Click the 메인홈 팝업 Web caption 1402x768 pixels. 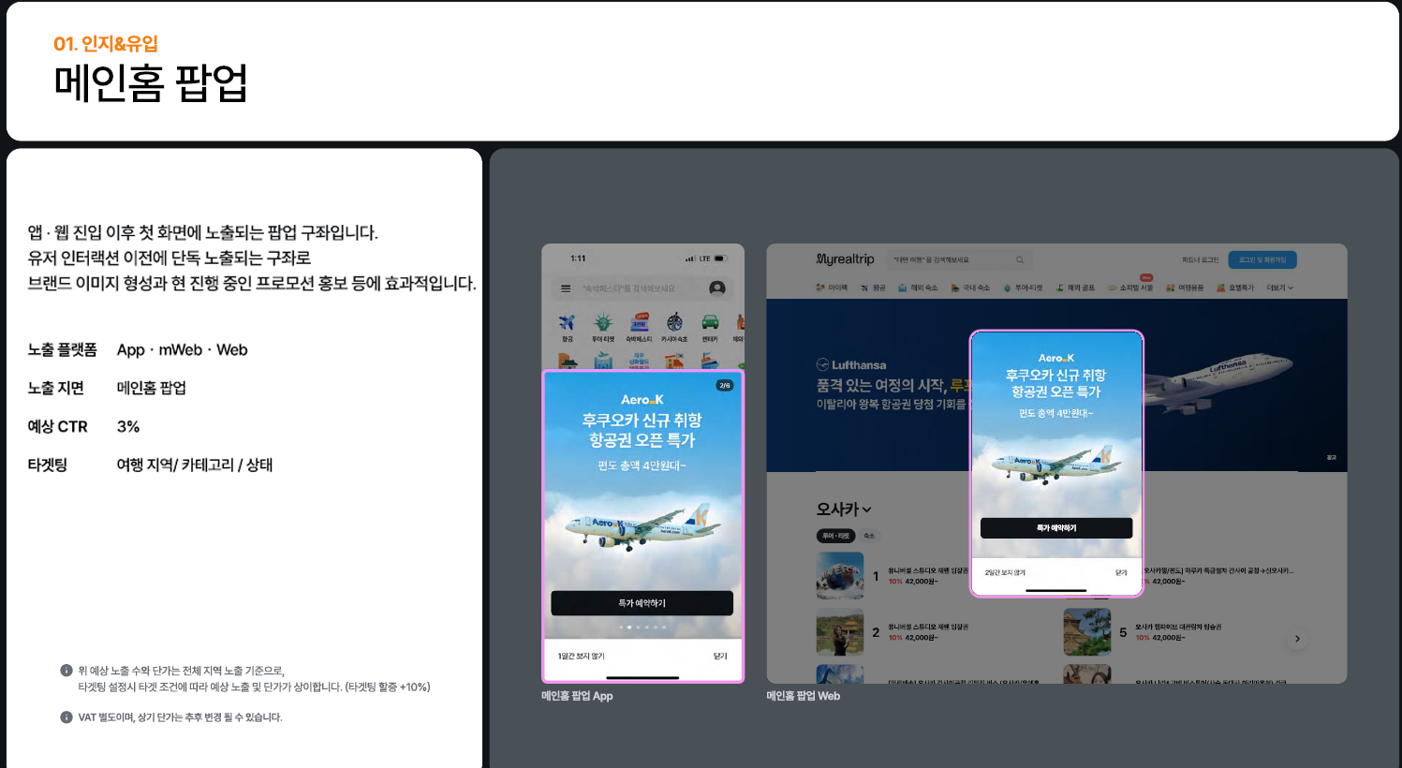tap(804, 696)
